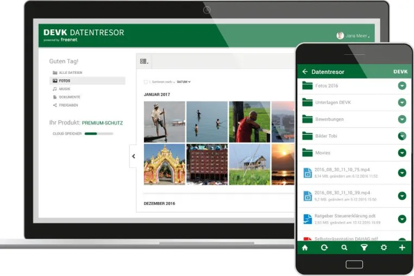The height and width of the screenshot is (276, 414).
Task: Open Unterlagen DEVK folder name on phone
Action: coord(333,103)
